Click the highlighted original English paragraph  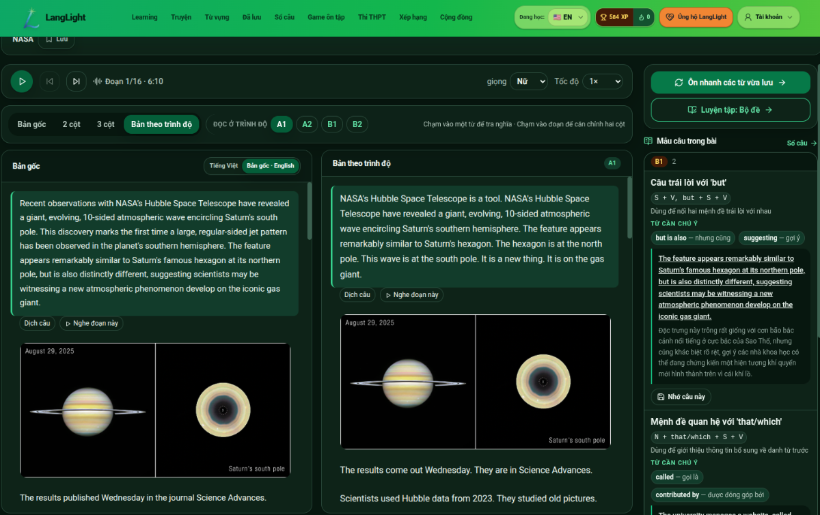(x=155, y=253)
